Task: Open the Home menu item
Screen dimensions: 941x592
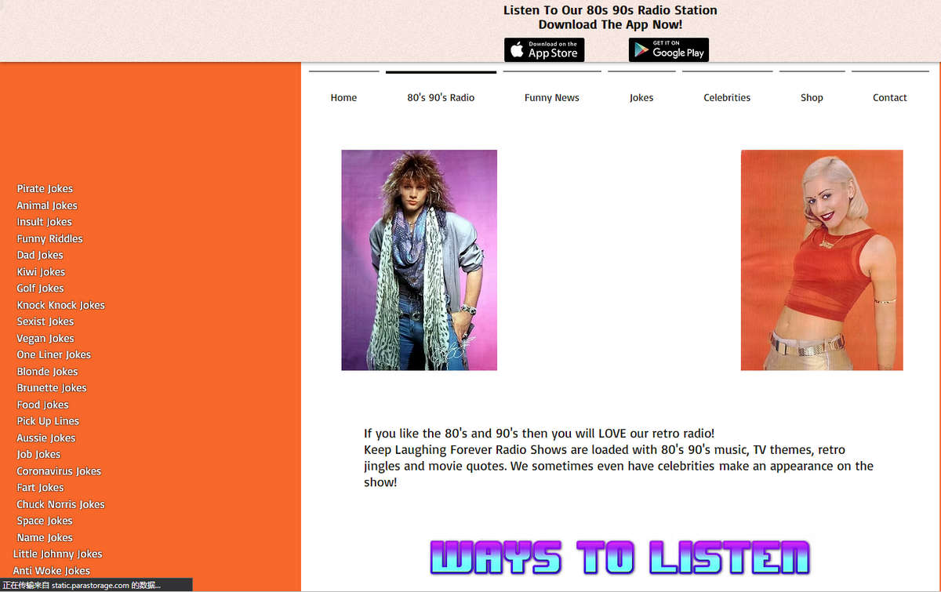Action: [343, 97]
